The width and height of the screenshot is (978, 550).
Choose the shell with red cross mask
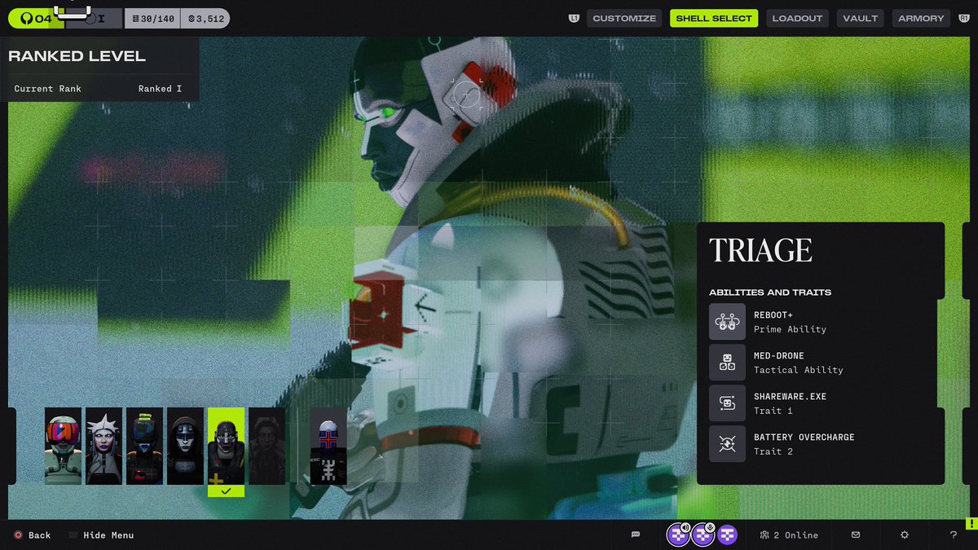(328, 447)
